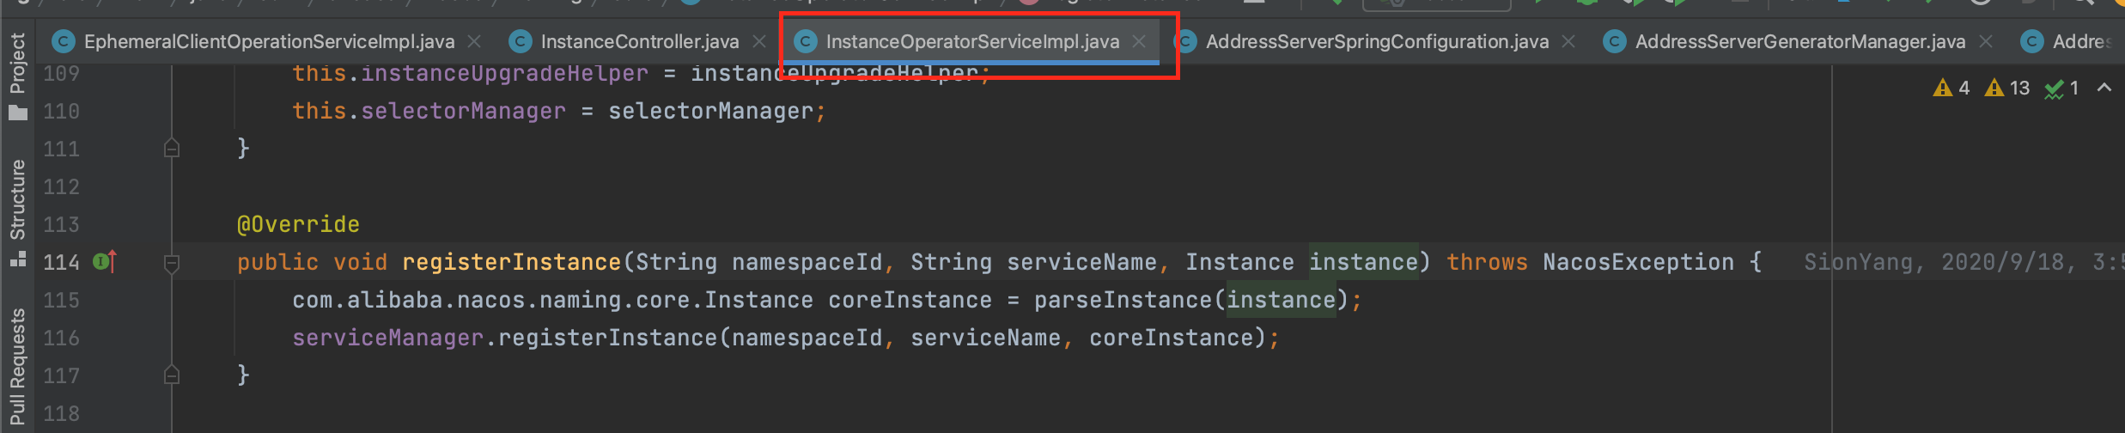
Task: Click the fold end marker on line 117
Action: click(x=172, y=375)
